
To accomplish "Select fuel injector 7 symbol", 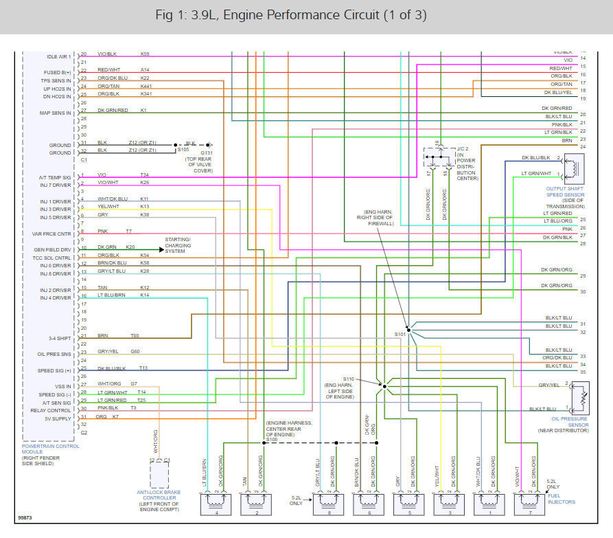I will [529, 504].
